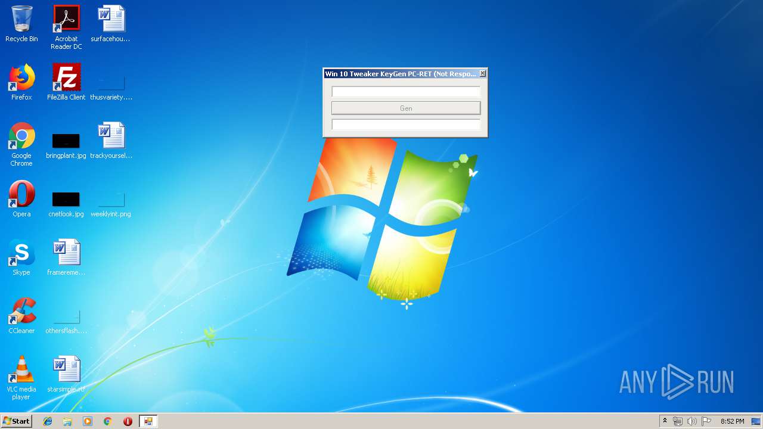Image resolution: width=763 pixels, height=429 pixels.
Task: Click the 8:52 PM clock
Action: [732, 421]
